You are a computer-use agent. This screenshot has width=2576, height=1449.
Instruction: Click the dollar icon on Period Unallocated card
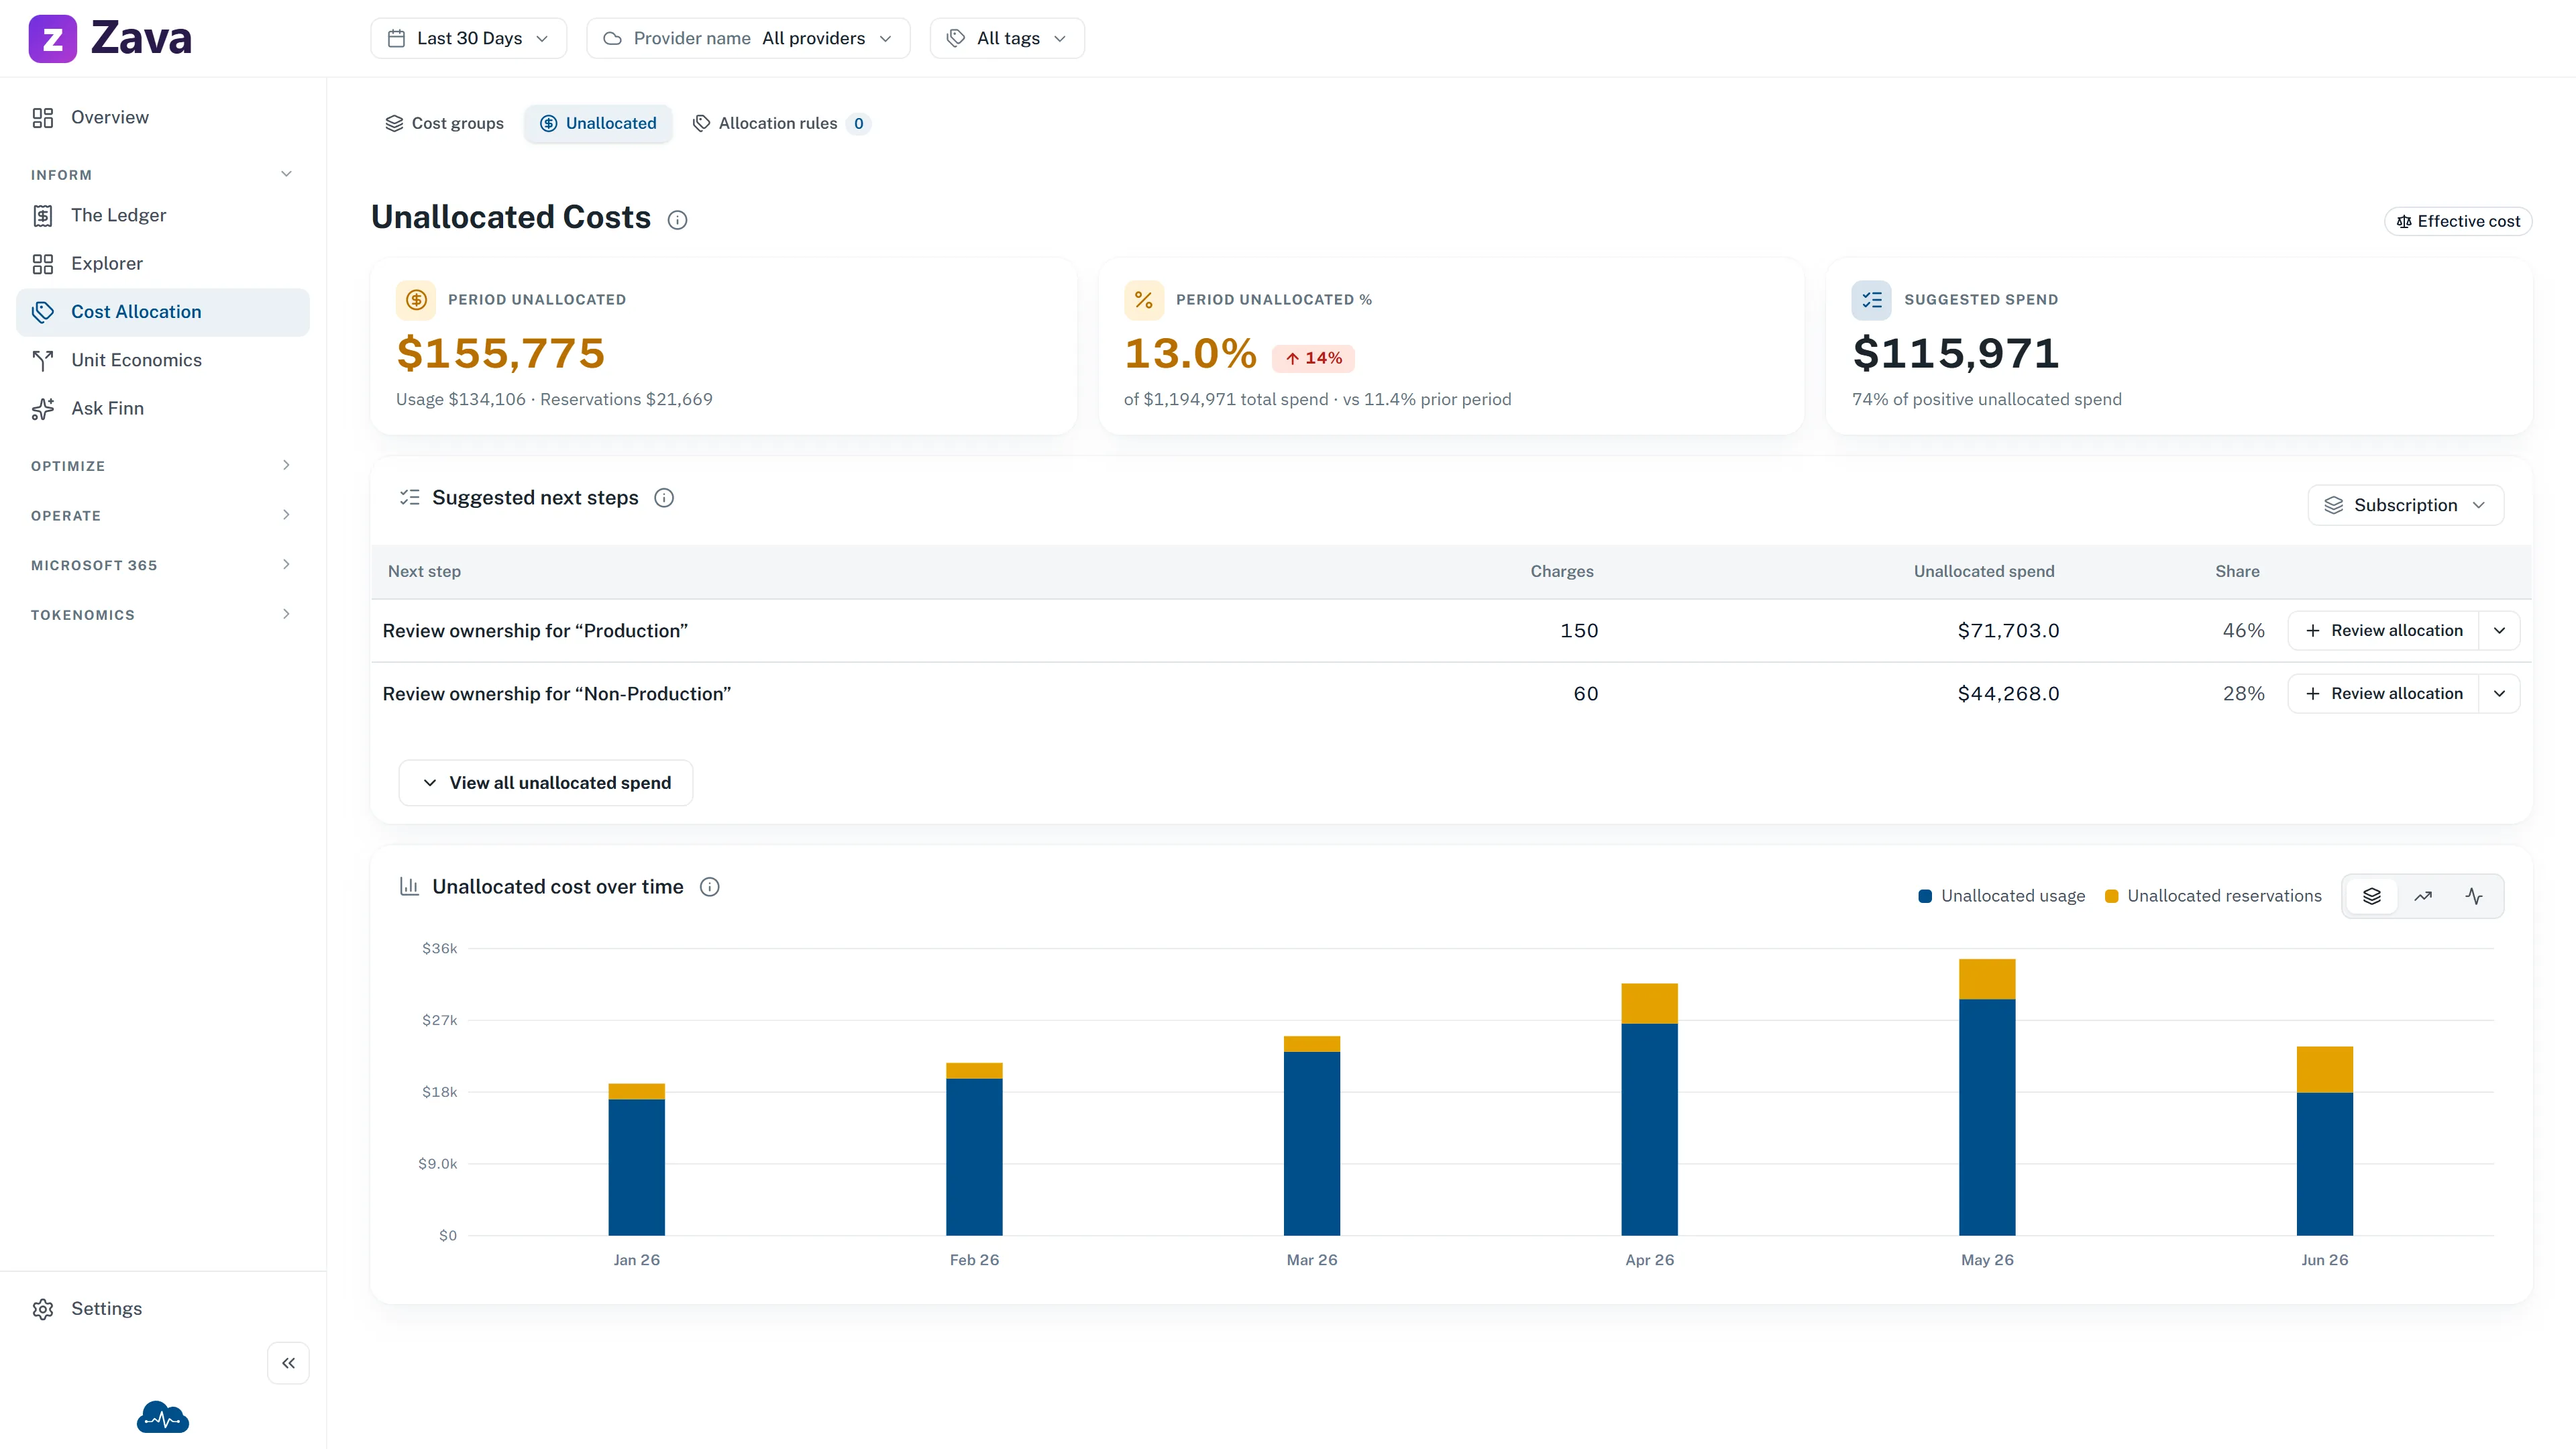tap(416, 300)
